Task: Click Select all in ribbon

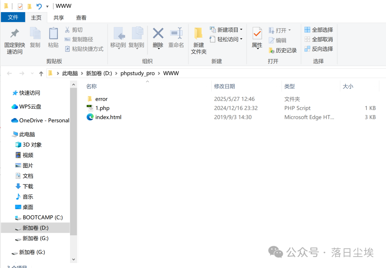Action: pos(319,30)
